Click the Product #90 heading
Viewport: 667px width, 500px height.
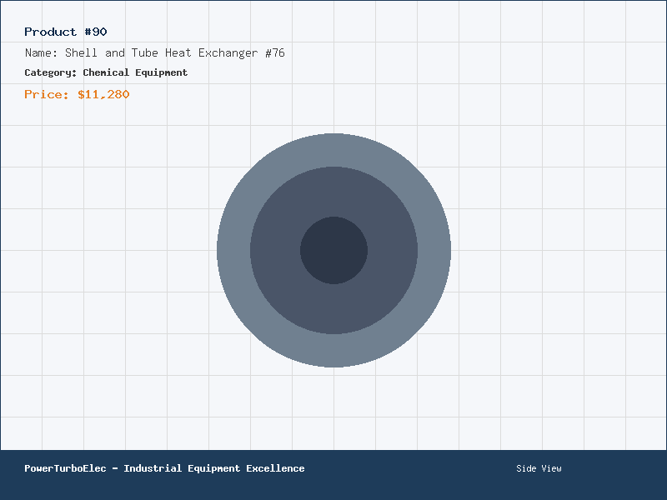[x=66, y=32]
